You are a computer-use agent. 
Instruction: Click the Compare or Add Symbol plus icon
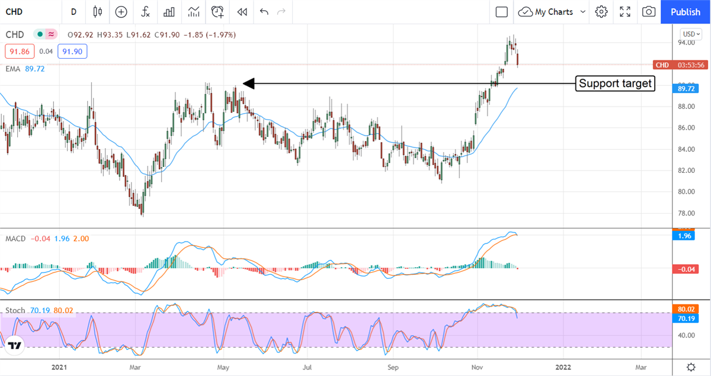(121, 12)
